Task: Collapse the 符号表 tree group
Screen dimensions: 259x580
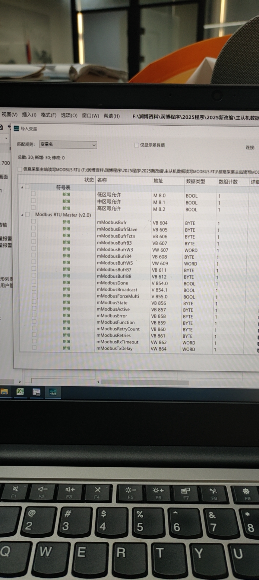Action: point(22,187)
